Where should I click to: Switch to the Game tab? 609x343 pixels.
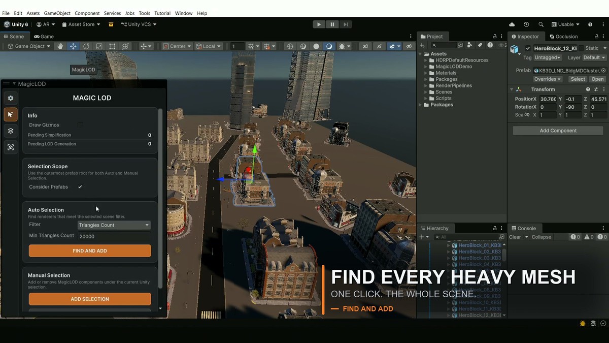pos(44,37)
